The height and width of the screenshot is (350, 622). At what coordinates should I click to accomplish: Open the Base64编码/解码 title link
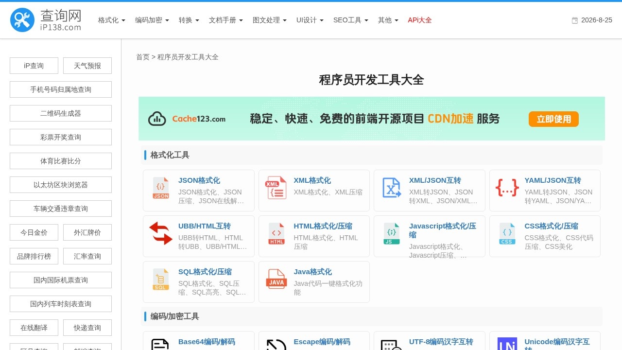click(x=207, y=342)
